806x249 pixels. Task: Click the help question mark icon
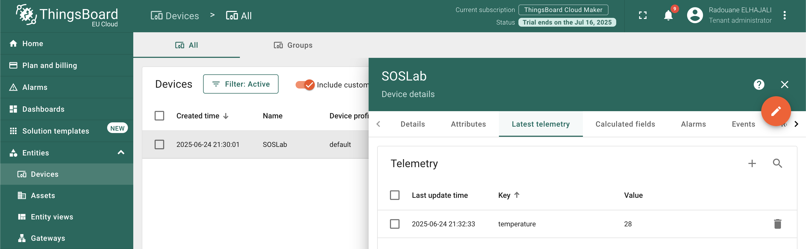pos(759,85)
